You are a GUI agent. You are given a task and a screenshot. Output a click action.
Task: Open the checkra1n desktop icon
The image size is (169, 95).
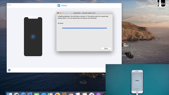tap(161, 4)
